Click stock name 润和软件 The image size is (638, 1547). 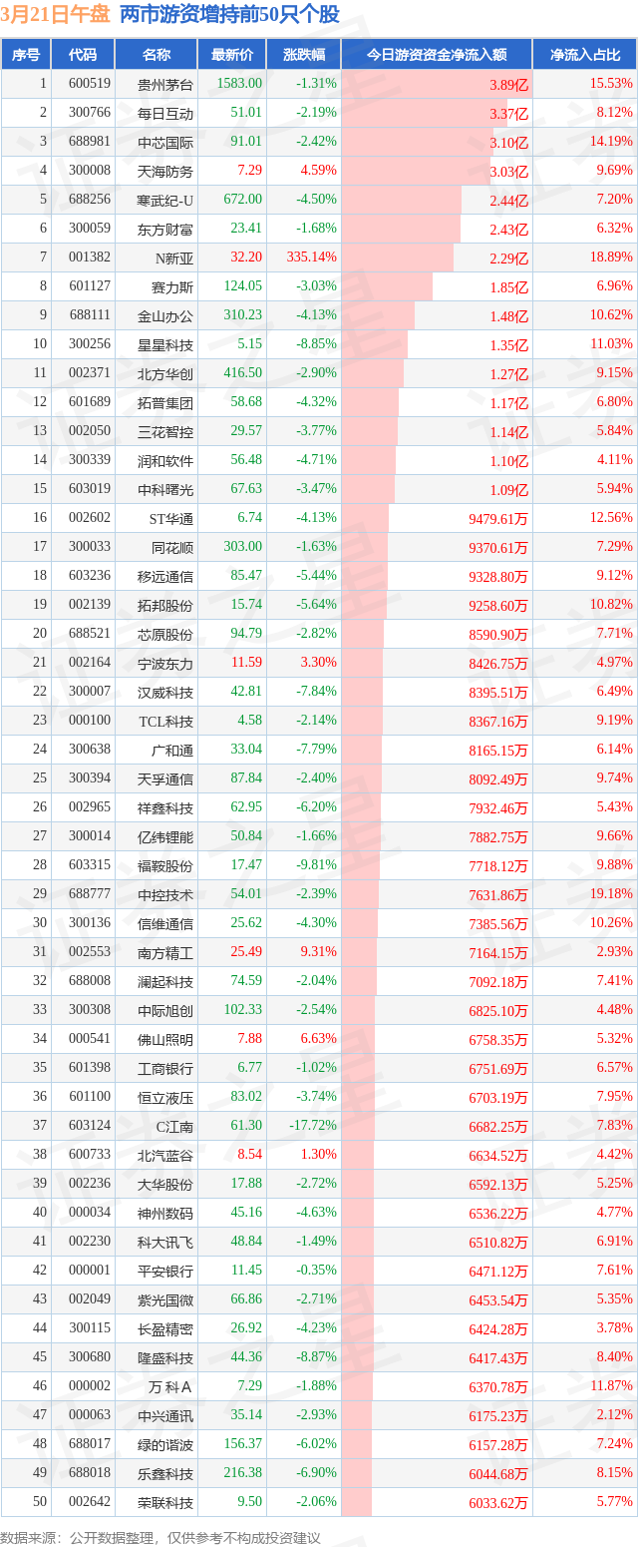tap(165, 461)
